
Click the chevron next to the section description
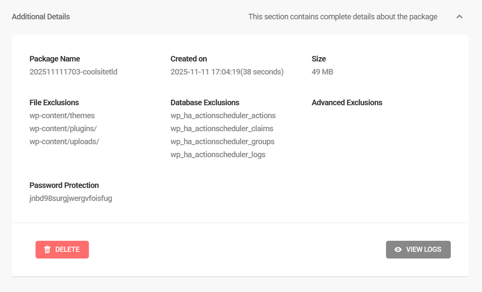click(459, 17)
